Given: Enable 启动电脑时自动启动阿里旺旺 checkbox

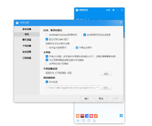Looking at the screenshot, I should coord(47,35).
